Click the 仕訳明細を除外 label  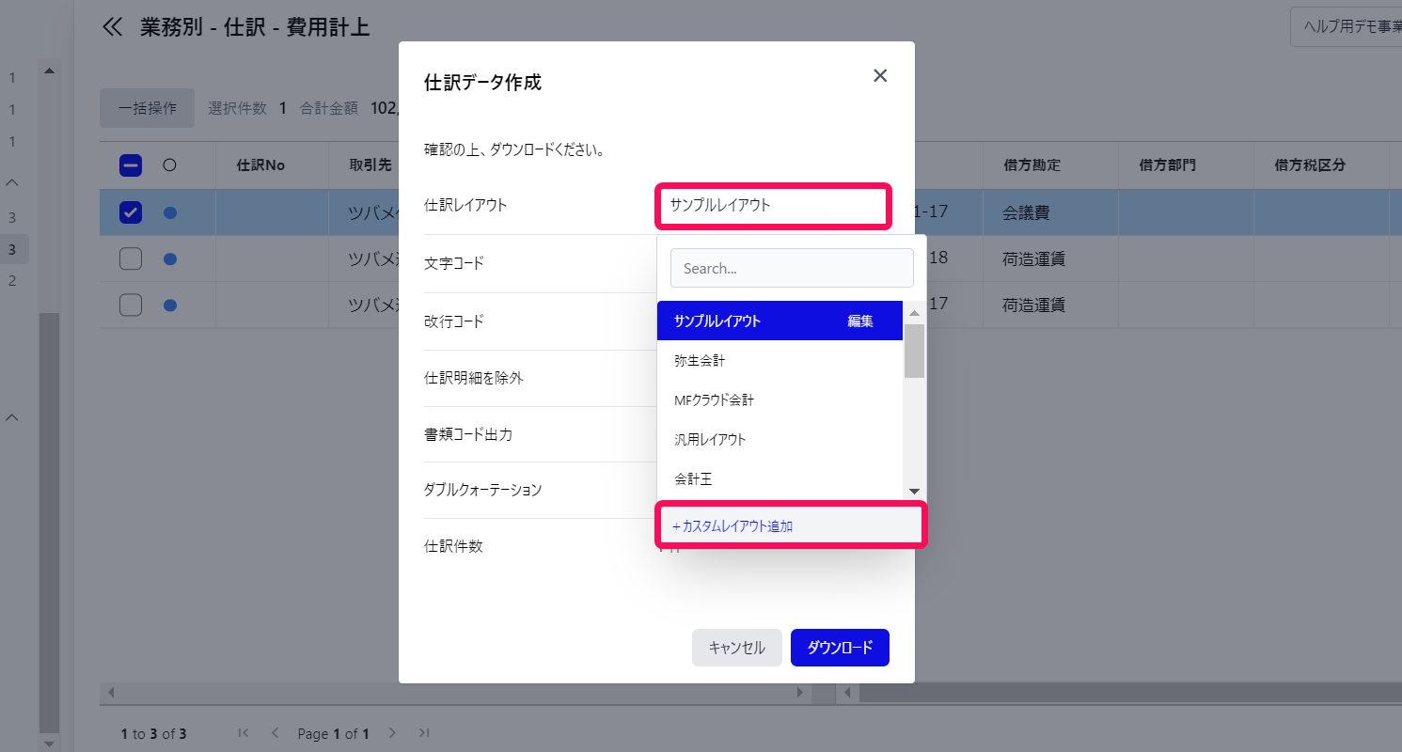[474, 378]
